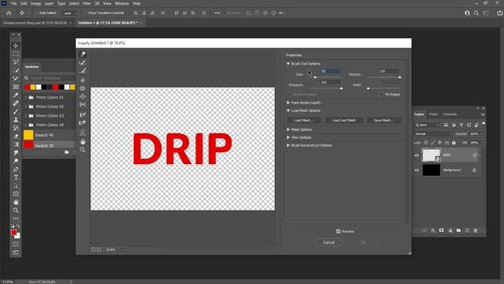Open the layer filter Kind dropdown

pos(427,125)
